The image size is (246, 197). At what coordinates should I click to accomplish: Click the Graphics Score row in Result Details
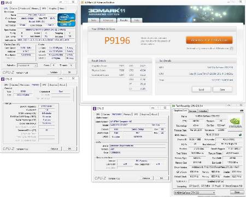click(x=108, y=65)
